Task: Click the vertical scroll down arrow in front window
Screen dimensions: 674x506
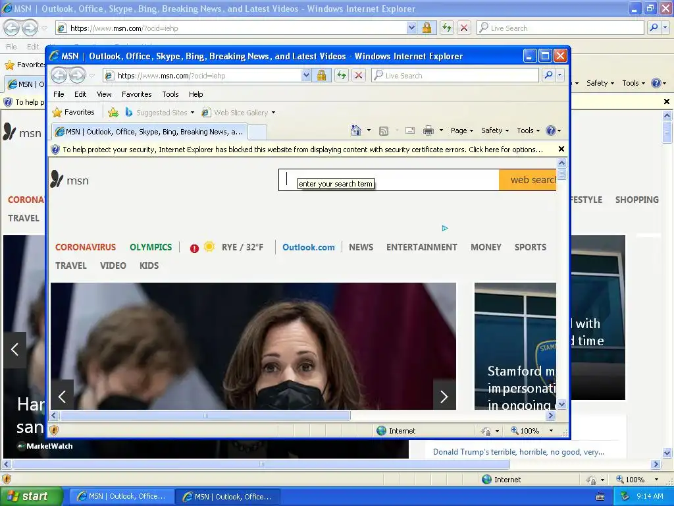Action: (561, 405)
